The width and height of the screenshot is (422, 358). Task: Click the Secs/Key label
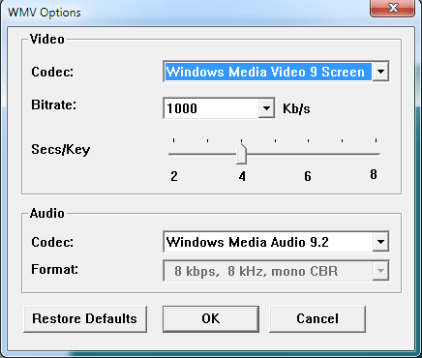tap(61, 150)
